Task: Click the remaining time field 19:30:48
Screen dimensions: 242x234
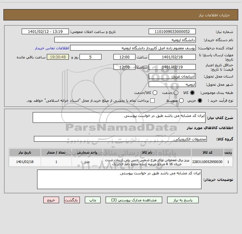Action: click(58, 57)
